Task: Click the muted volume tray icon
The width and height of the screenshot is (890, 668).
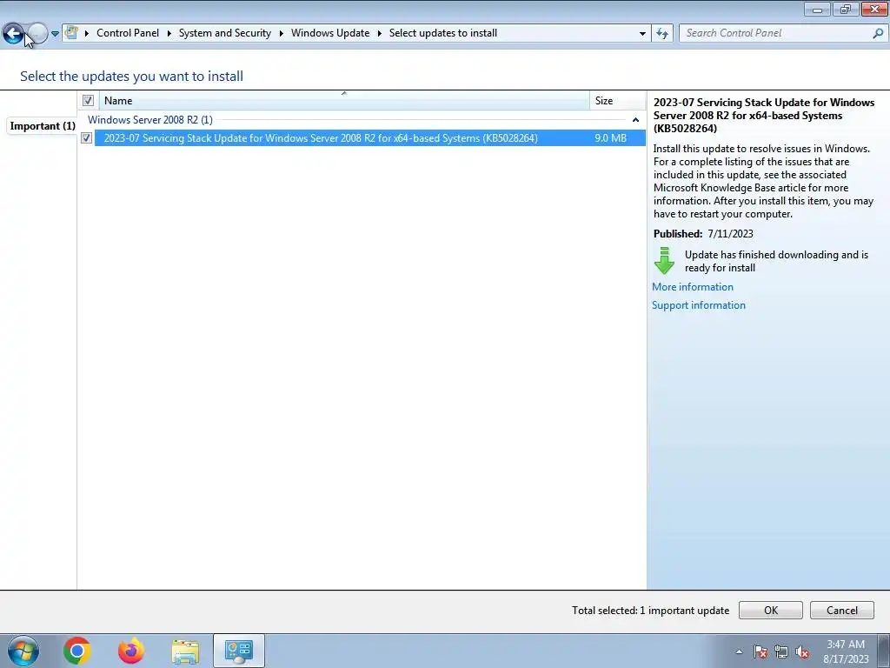Action: click(802, 651)
